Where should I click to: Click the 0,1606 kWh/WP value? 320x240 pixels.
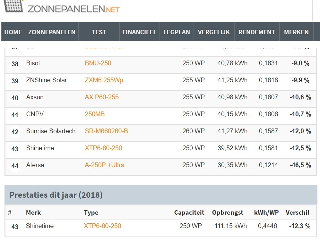[268, 114]
